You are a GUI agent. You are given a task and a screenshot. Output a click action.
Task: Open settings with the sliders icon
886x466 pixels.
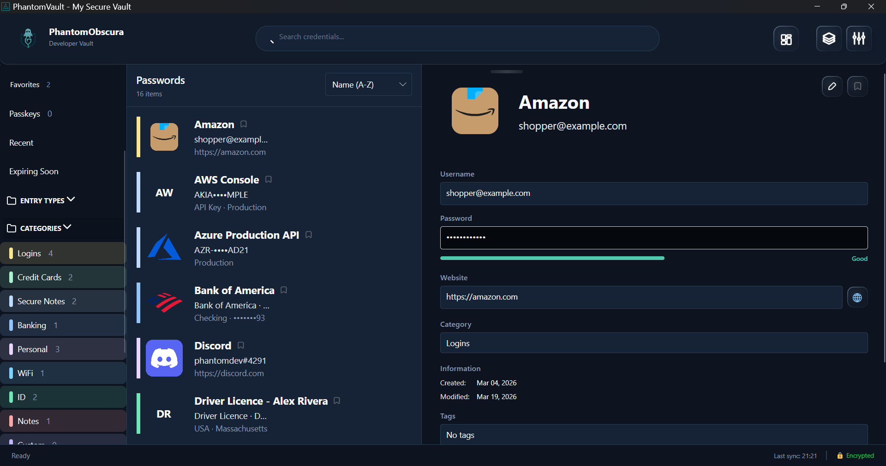[859, 38]
